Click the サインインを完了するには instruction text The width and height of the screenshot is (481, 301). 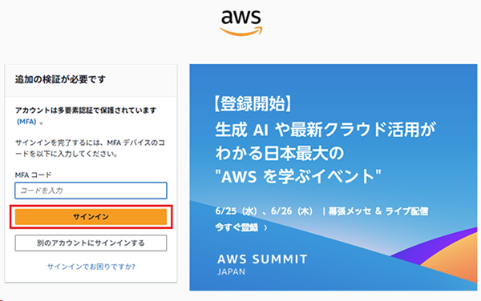90,148
